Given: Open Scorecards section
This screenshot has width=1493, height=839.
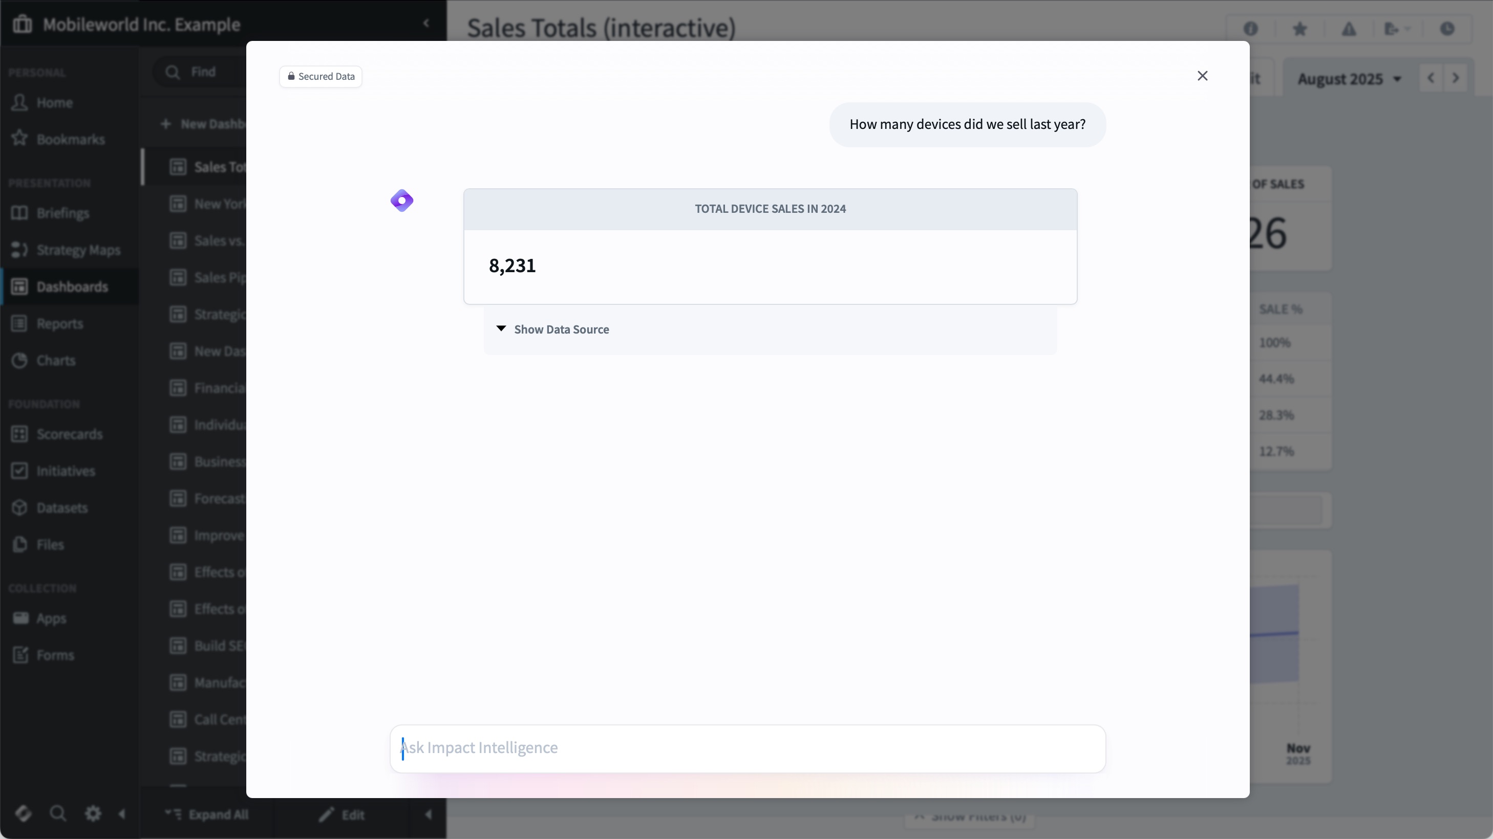Looking at the screenshot, I should tap(70, 434).
